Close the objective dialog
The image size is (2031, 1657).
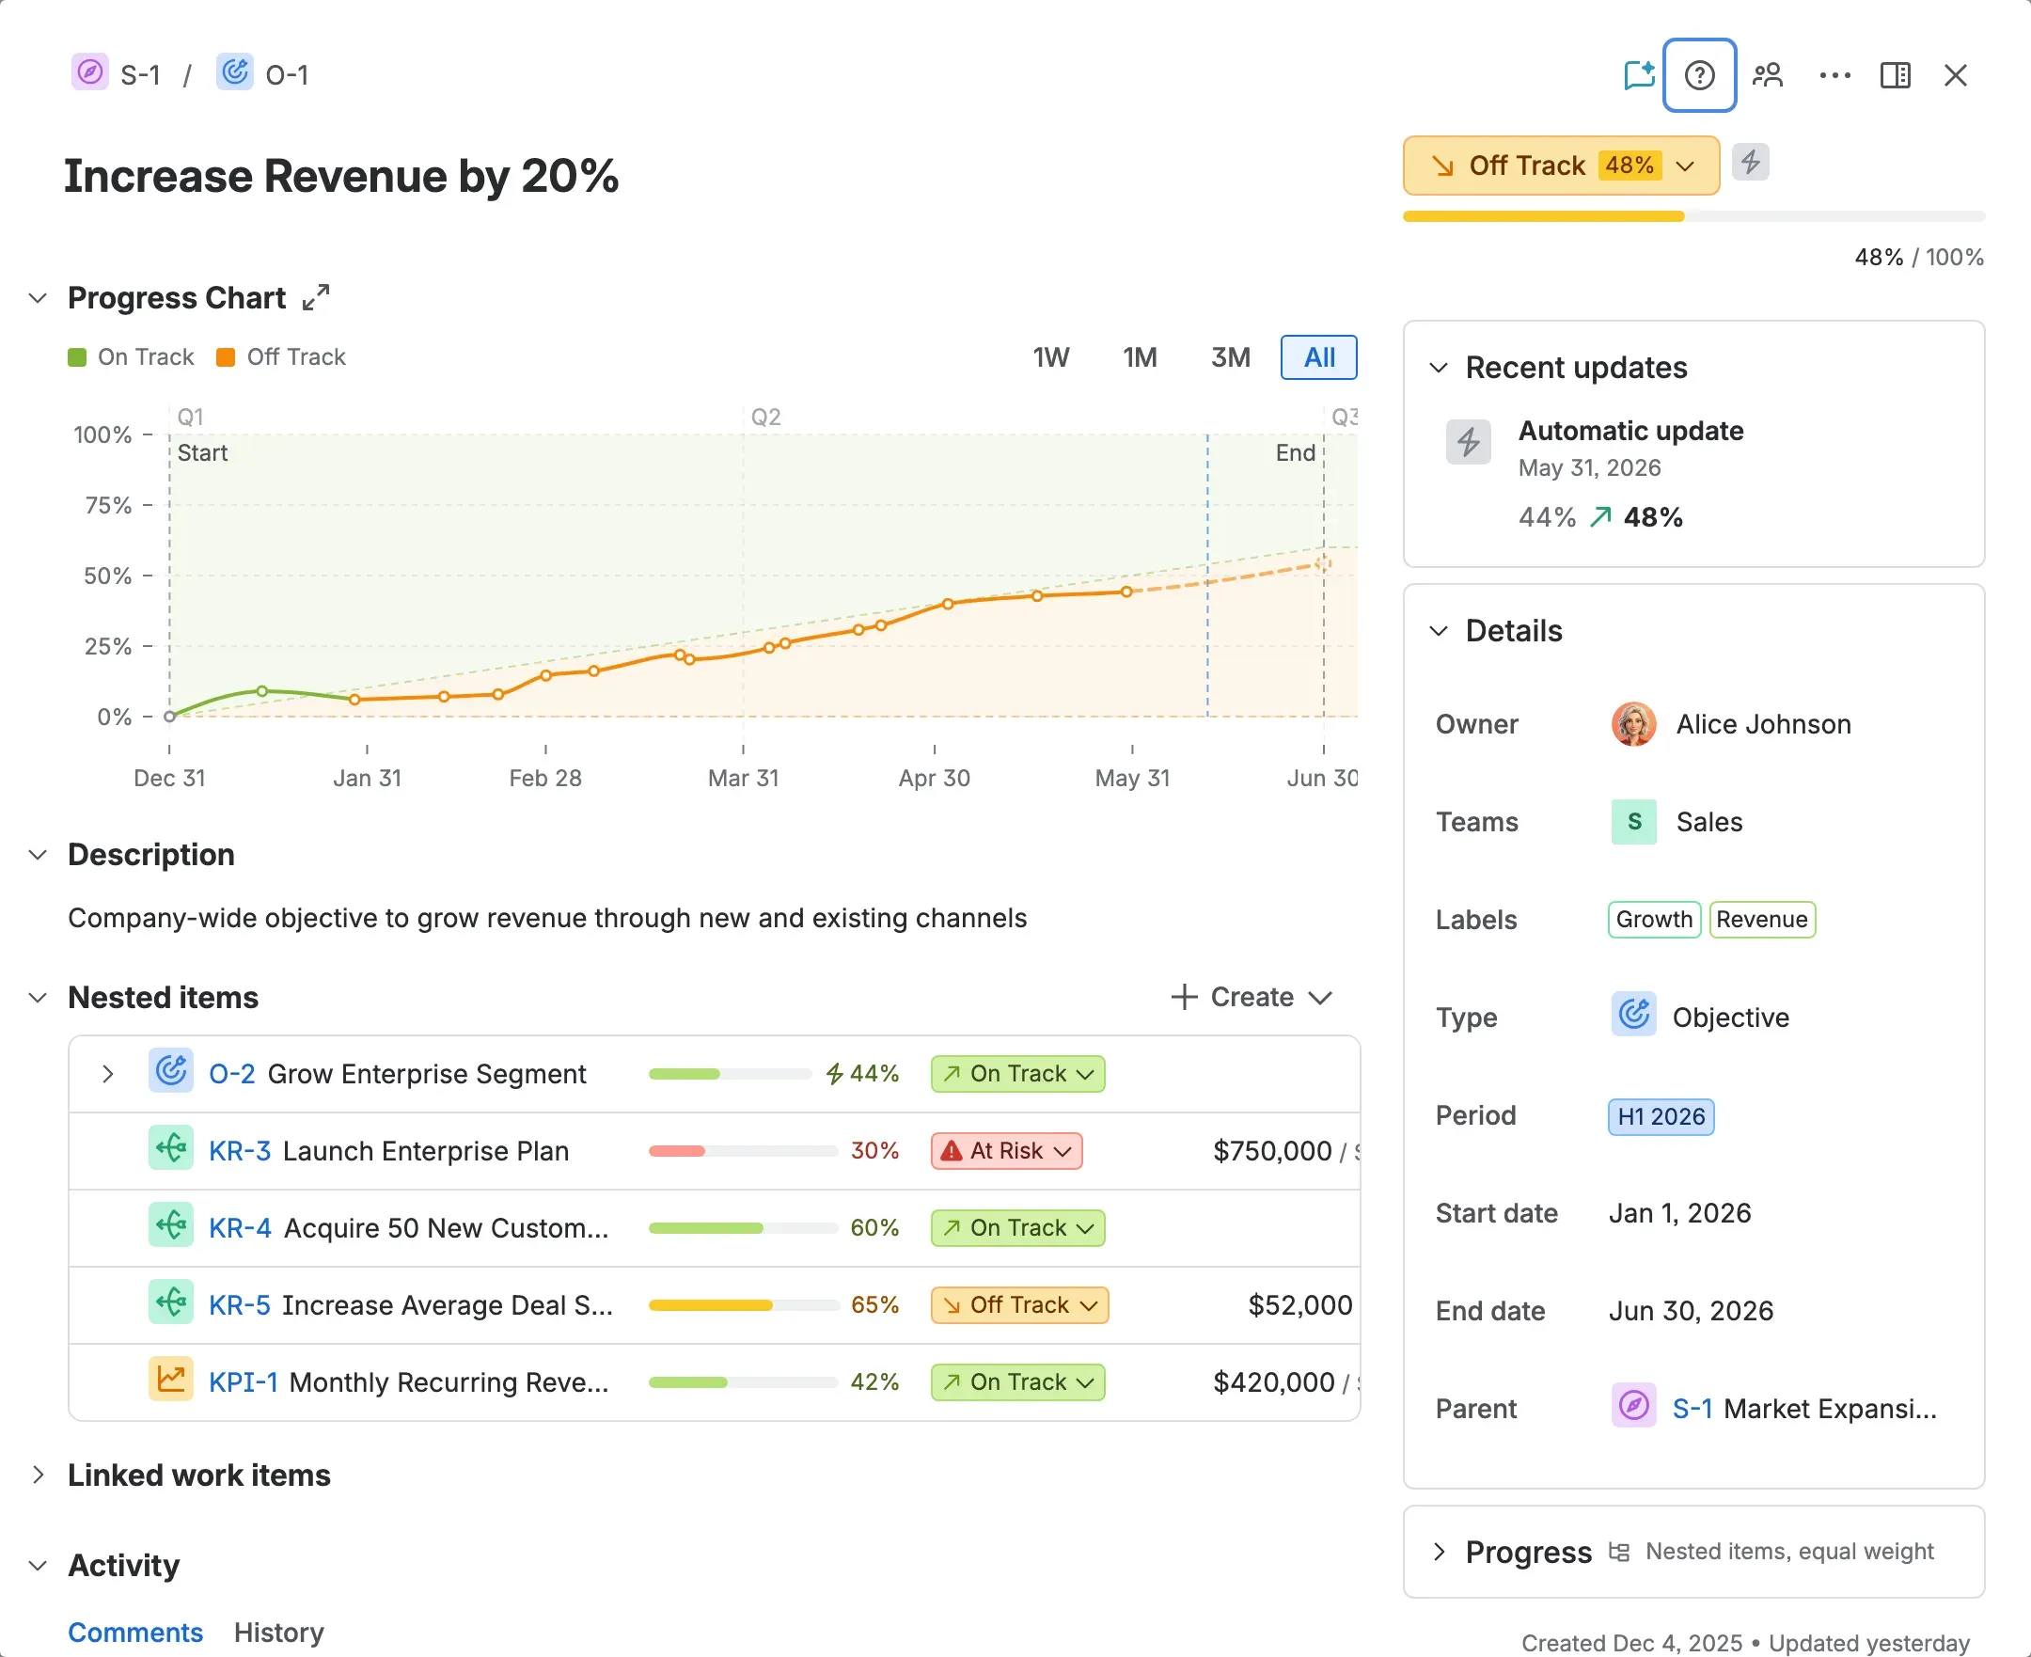click(1955, 74)
